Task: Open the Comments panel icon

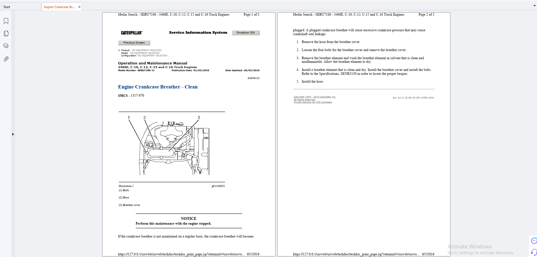Action: [6, 46]
